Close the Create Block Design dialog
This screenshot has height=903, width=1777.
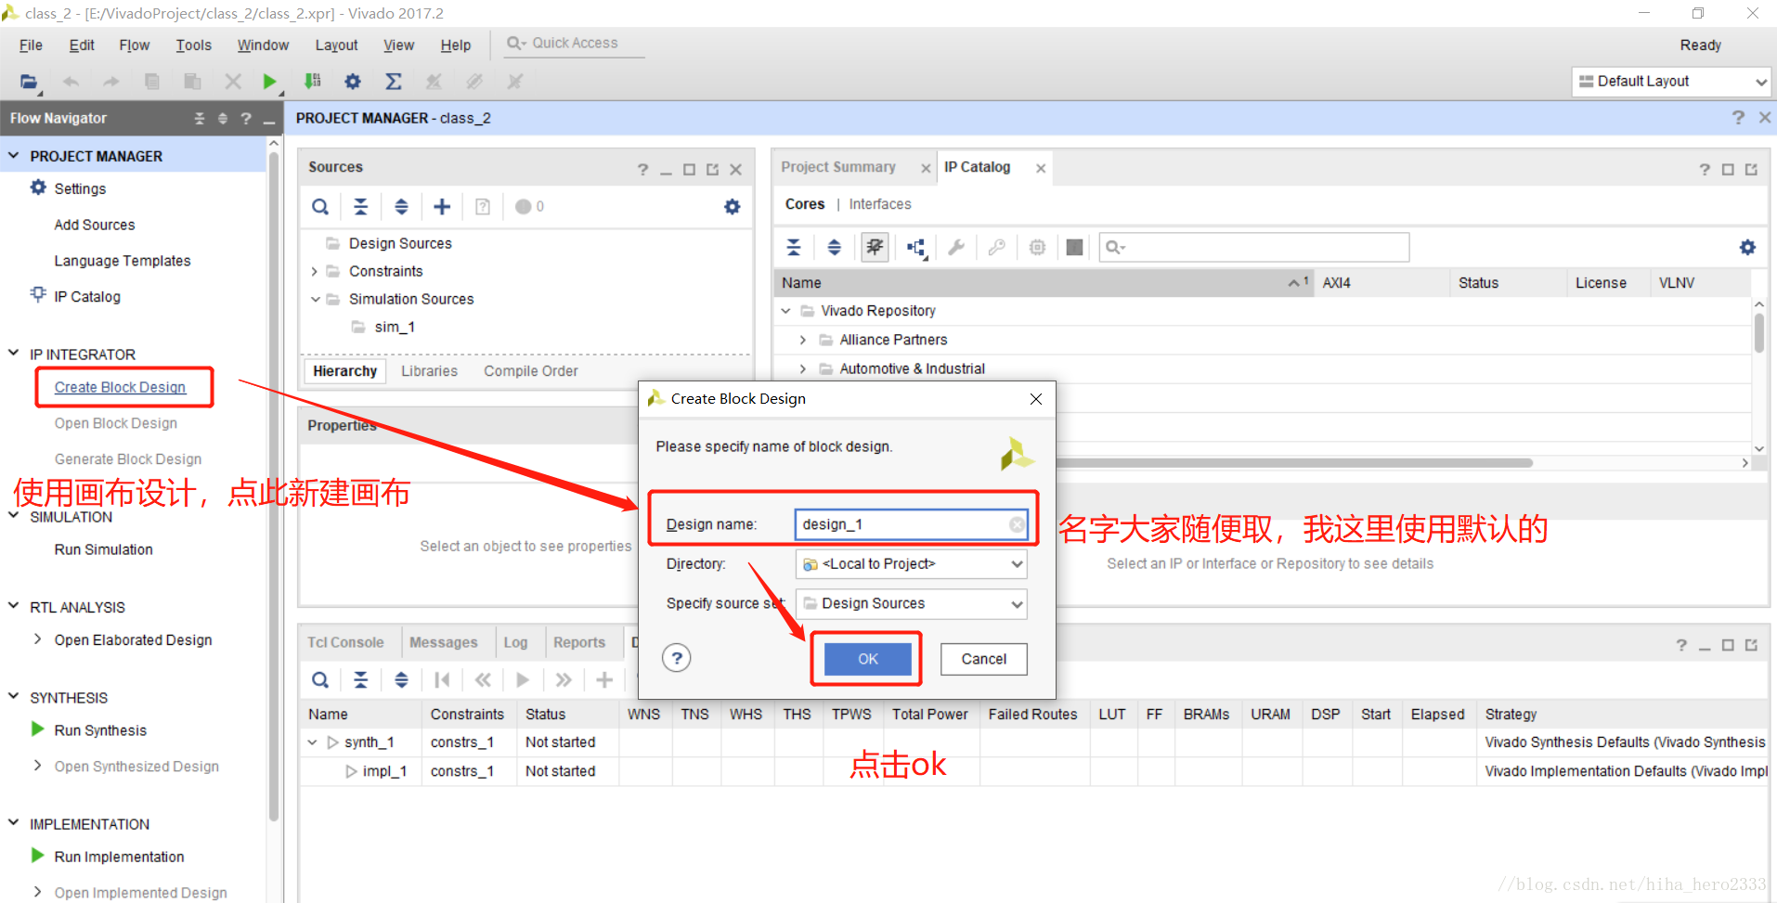point(1036,399)
